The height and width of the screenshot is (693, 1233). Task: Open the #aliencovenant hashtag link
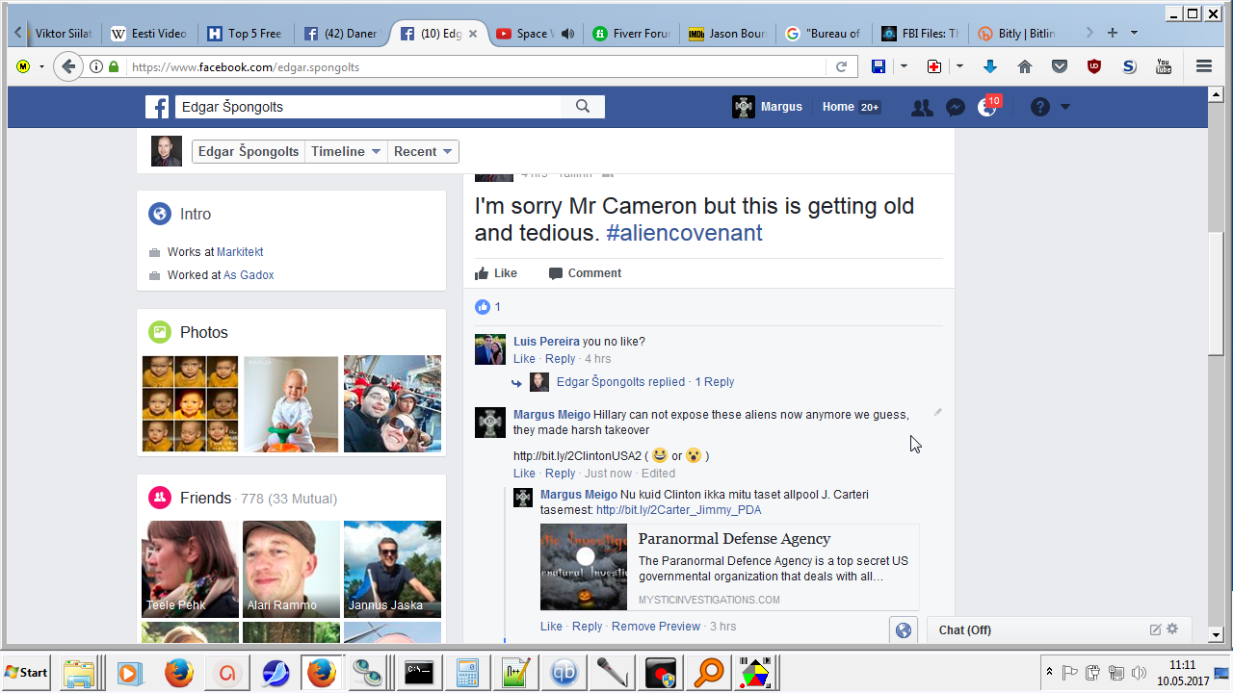[x=684, y=233]
